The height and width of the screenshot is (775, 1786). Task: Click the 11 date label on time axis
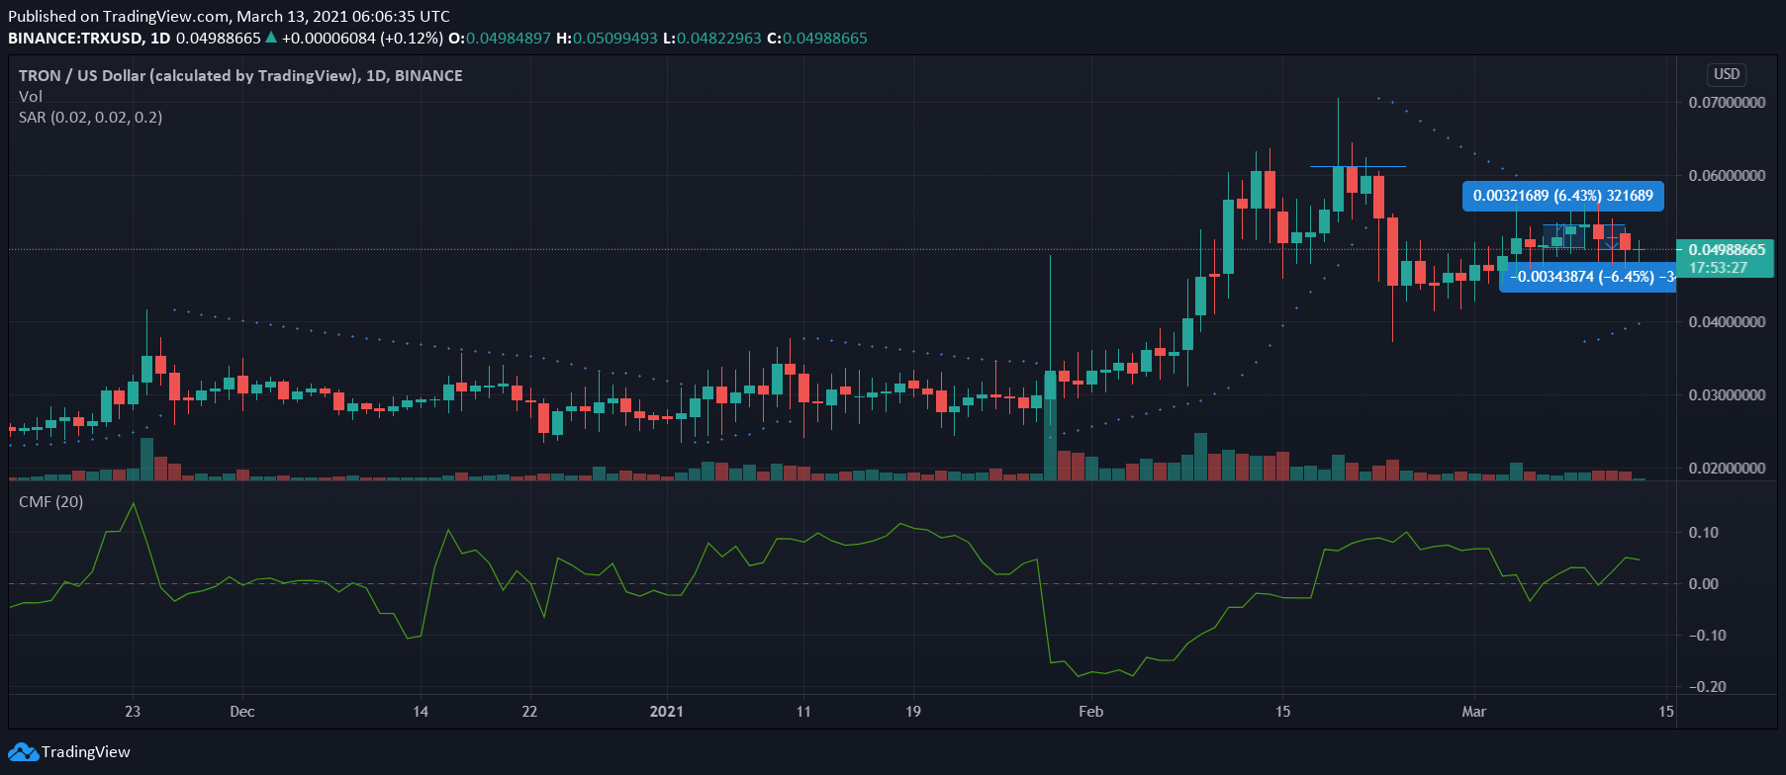pos(803,712)
